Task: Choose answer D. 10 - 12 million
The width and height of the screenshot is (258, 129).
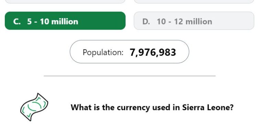Action: tap(194, 21)
